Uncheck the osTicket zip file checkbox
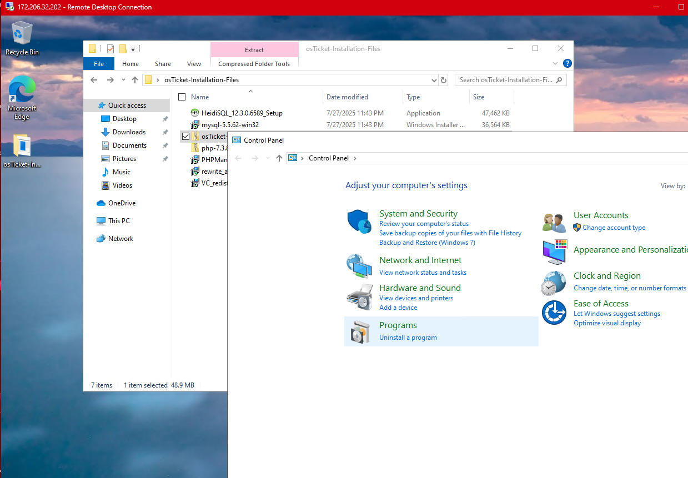 pyautogui.click(x=185, y=136)
